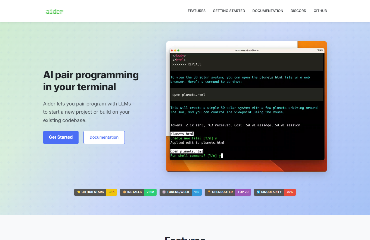Click the Installs 2.6M badge

point(138,192)
